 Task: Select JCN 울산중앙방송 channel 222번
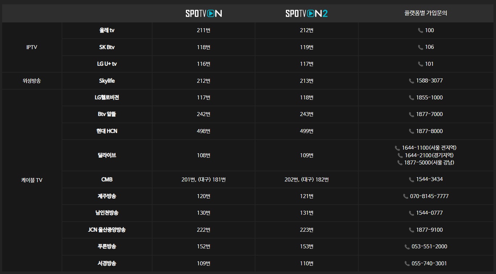pyautogui.click(x=204, y=230)
